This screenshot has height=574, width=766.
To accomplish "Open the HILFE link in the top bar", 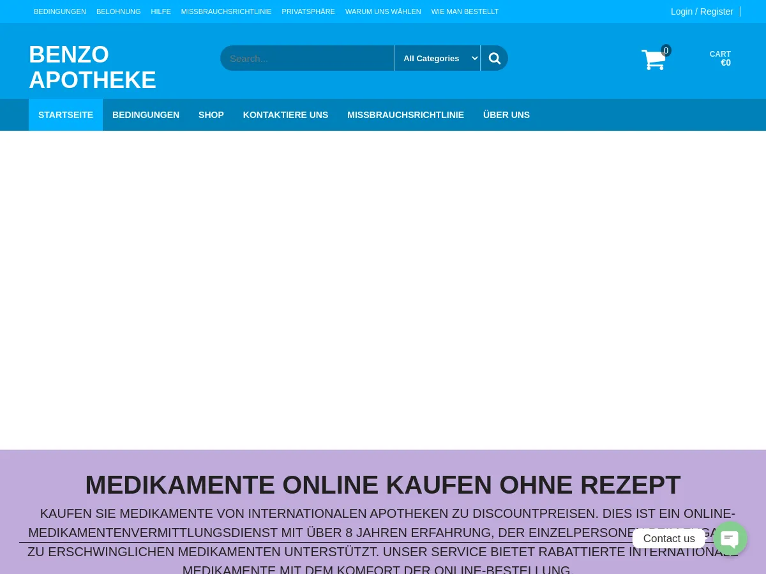I will pyautogui.click(x=160, y=11).
